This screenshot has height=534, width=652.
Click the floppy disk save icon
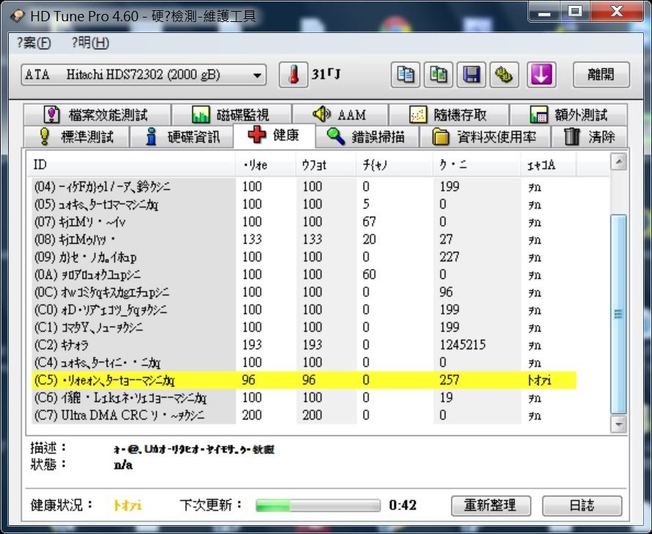pyautogui.click(x=471, y=75)
